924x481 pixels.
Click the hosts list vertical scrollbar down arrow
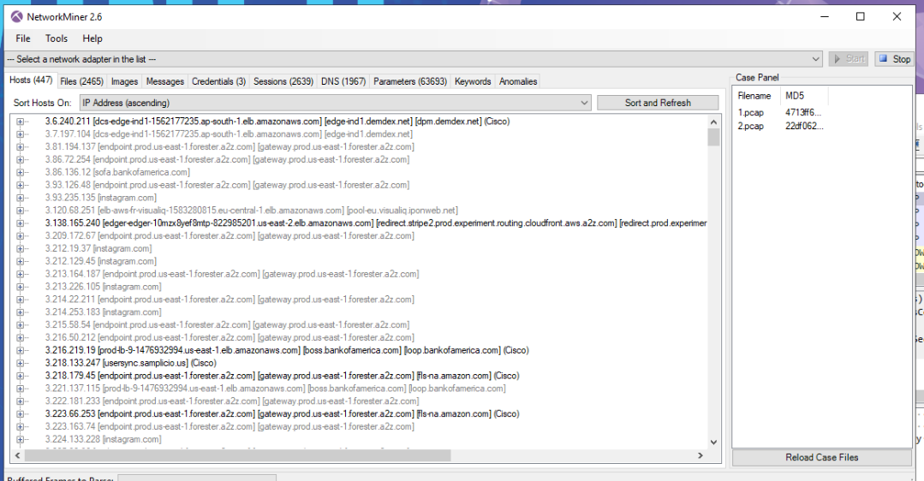pyautogui.click(x=714, y=442)
